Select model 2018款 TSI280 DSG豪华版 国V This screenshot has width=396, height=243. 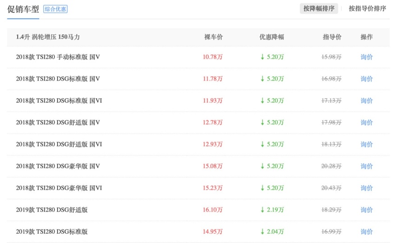tap(58, 166)
